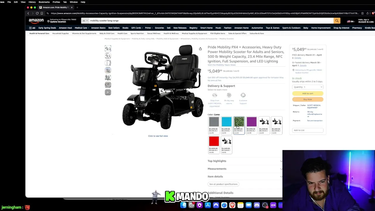
Task: Click the Add to cart button
Action: (x=308, y=93)
